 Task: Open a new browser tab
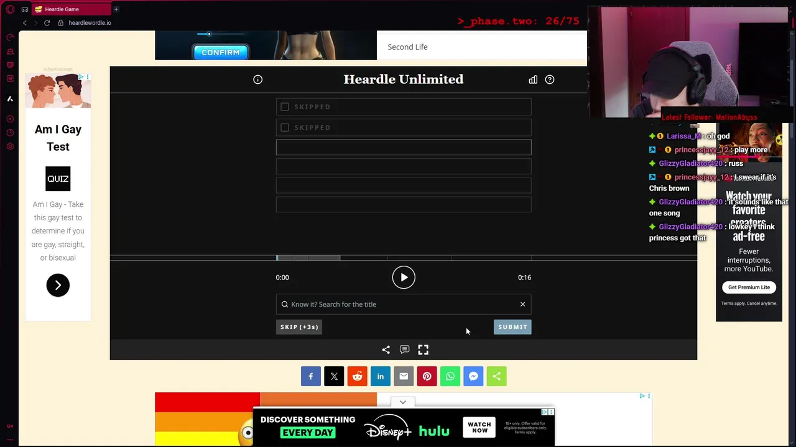tap(116, 9)
